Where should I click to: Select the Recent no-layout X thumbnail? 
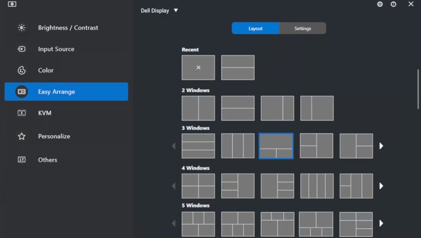point(198,68)
